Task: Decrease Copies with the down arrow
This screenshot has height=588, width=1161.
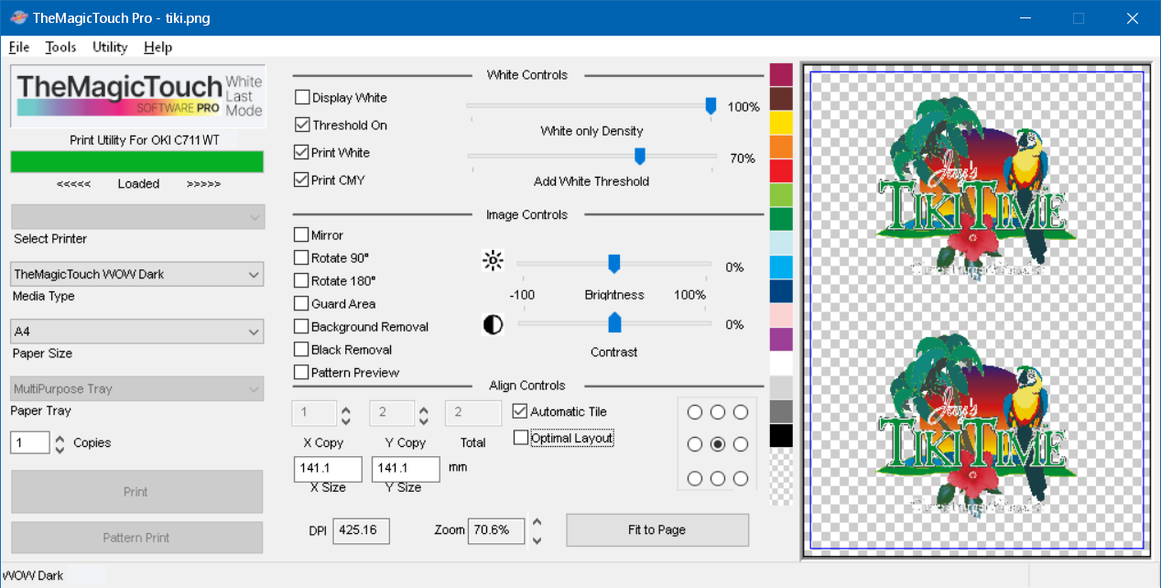Action: (x=60, y=449)
